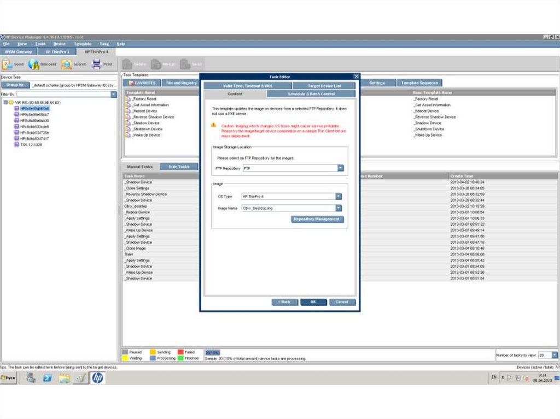
Task: Open the Help menu
Action: coord(121,44)
